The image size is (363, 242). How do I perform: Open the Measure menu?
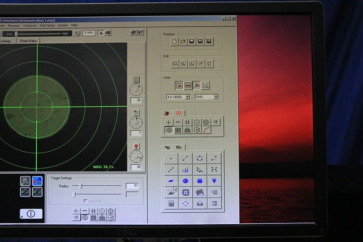coord(14,26)
